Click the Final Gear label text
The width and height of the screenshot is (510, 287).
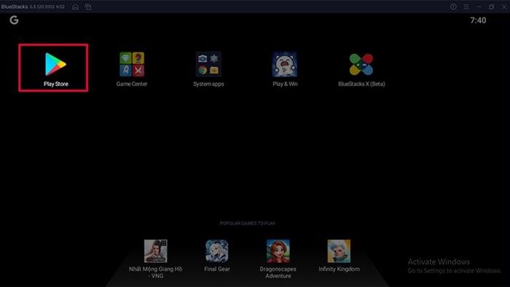pyautogui.click(x=217, y=269)
